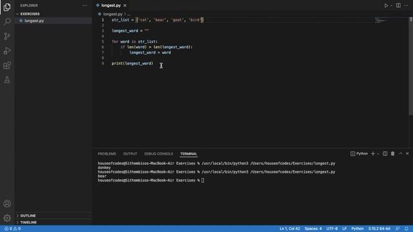Click line number 3 in the gutter
This screenshot has width=413, height=232.
point(103,31)
